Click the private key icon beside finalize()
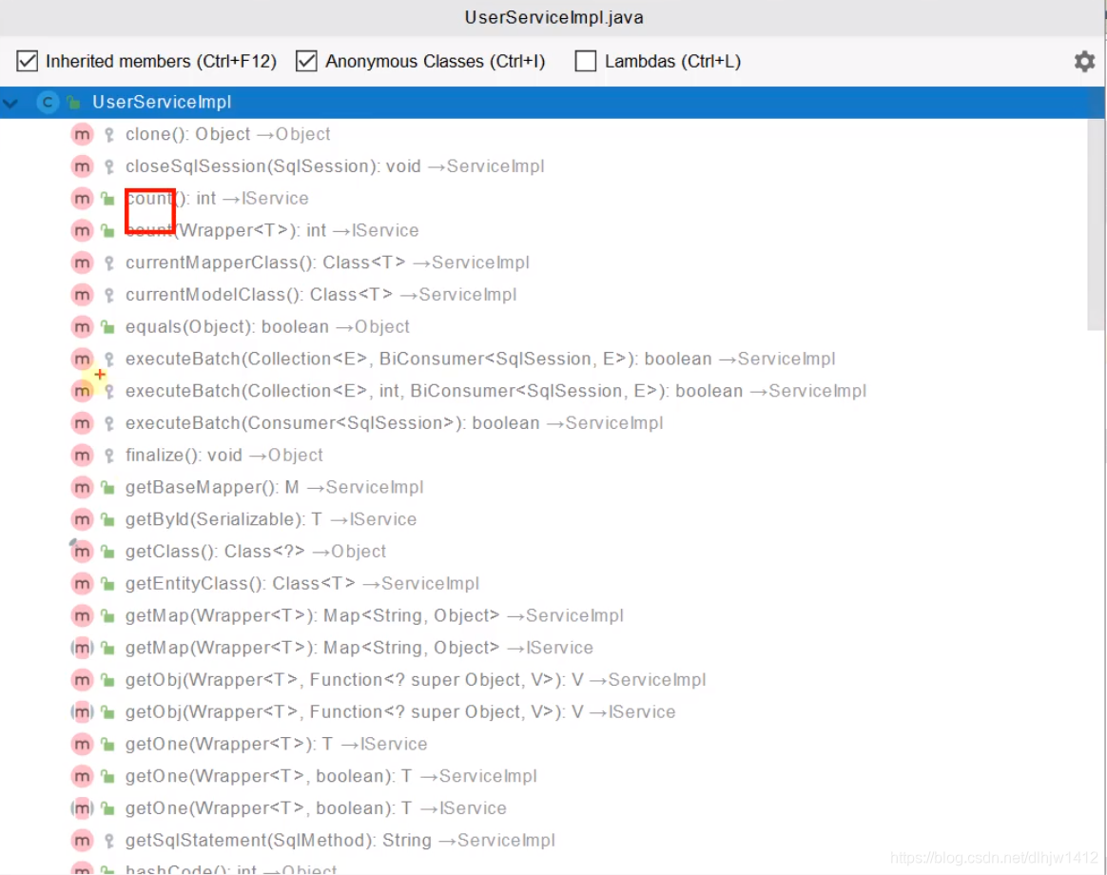1107x875 pixels. coord(107,455)
